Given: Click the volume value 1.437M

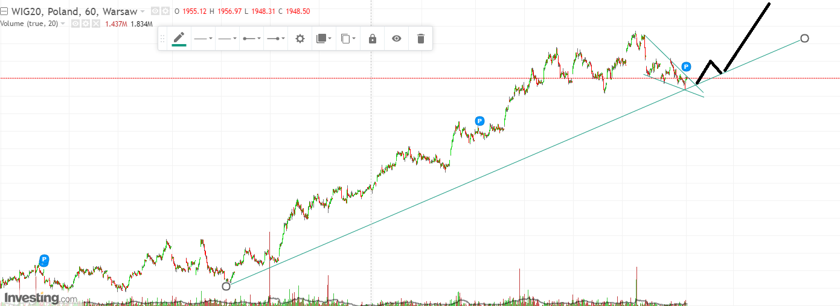Looking at the screenshot, I should click(x=116, y=24).
